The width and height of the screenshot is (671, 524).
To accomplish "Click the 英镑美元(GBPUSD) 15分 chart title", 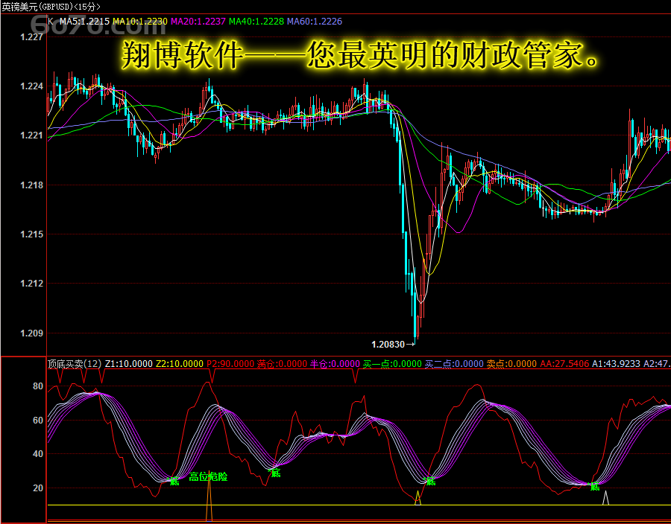I will coord(51,7).
